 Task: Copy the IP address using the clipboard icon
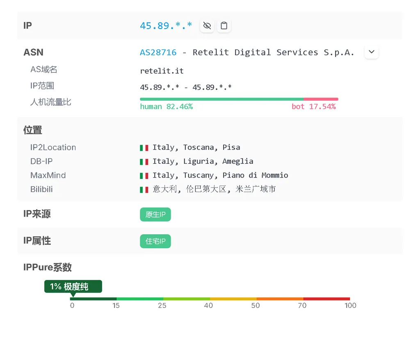tap(224, 26)
